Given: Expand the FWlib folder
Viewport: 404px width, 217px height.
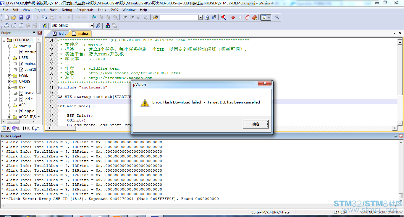Looking at the screenshot, I should tap(10, 75).
